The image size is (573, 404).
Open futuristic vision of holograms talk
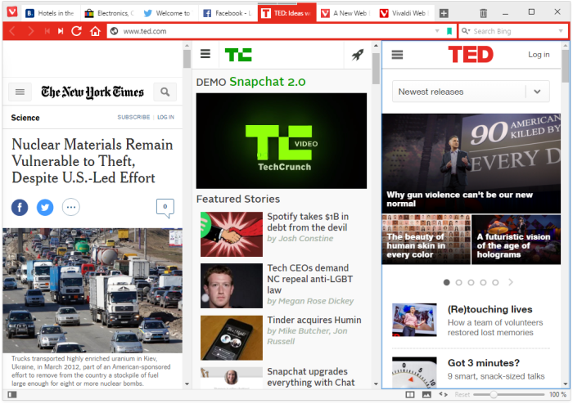point(516,240)
